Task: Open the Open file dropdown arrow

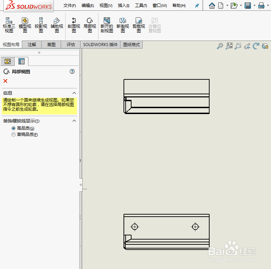Action: pyautogui.click(x=241, y=6)
